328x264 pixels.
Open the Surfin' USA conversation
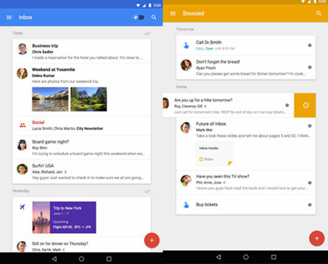click(x=81, y=172)
